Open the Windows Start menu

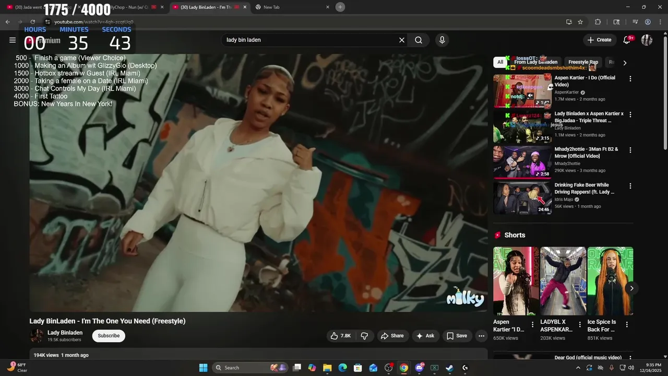coord(203,368)
